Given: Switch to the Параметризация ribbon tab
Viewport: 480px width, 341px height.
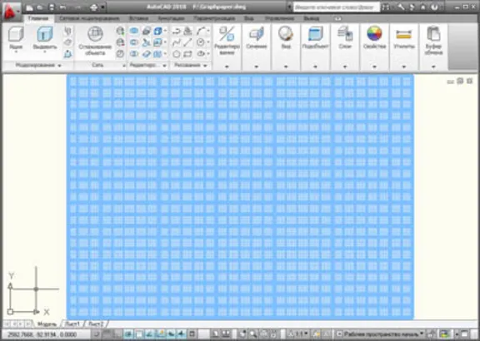Looking at the screenshot, I should pos(214,18).
